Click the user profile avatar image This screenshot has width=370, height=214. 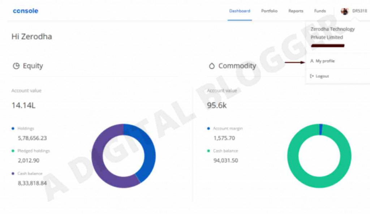click(344, 11)
